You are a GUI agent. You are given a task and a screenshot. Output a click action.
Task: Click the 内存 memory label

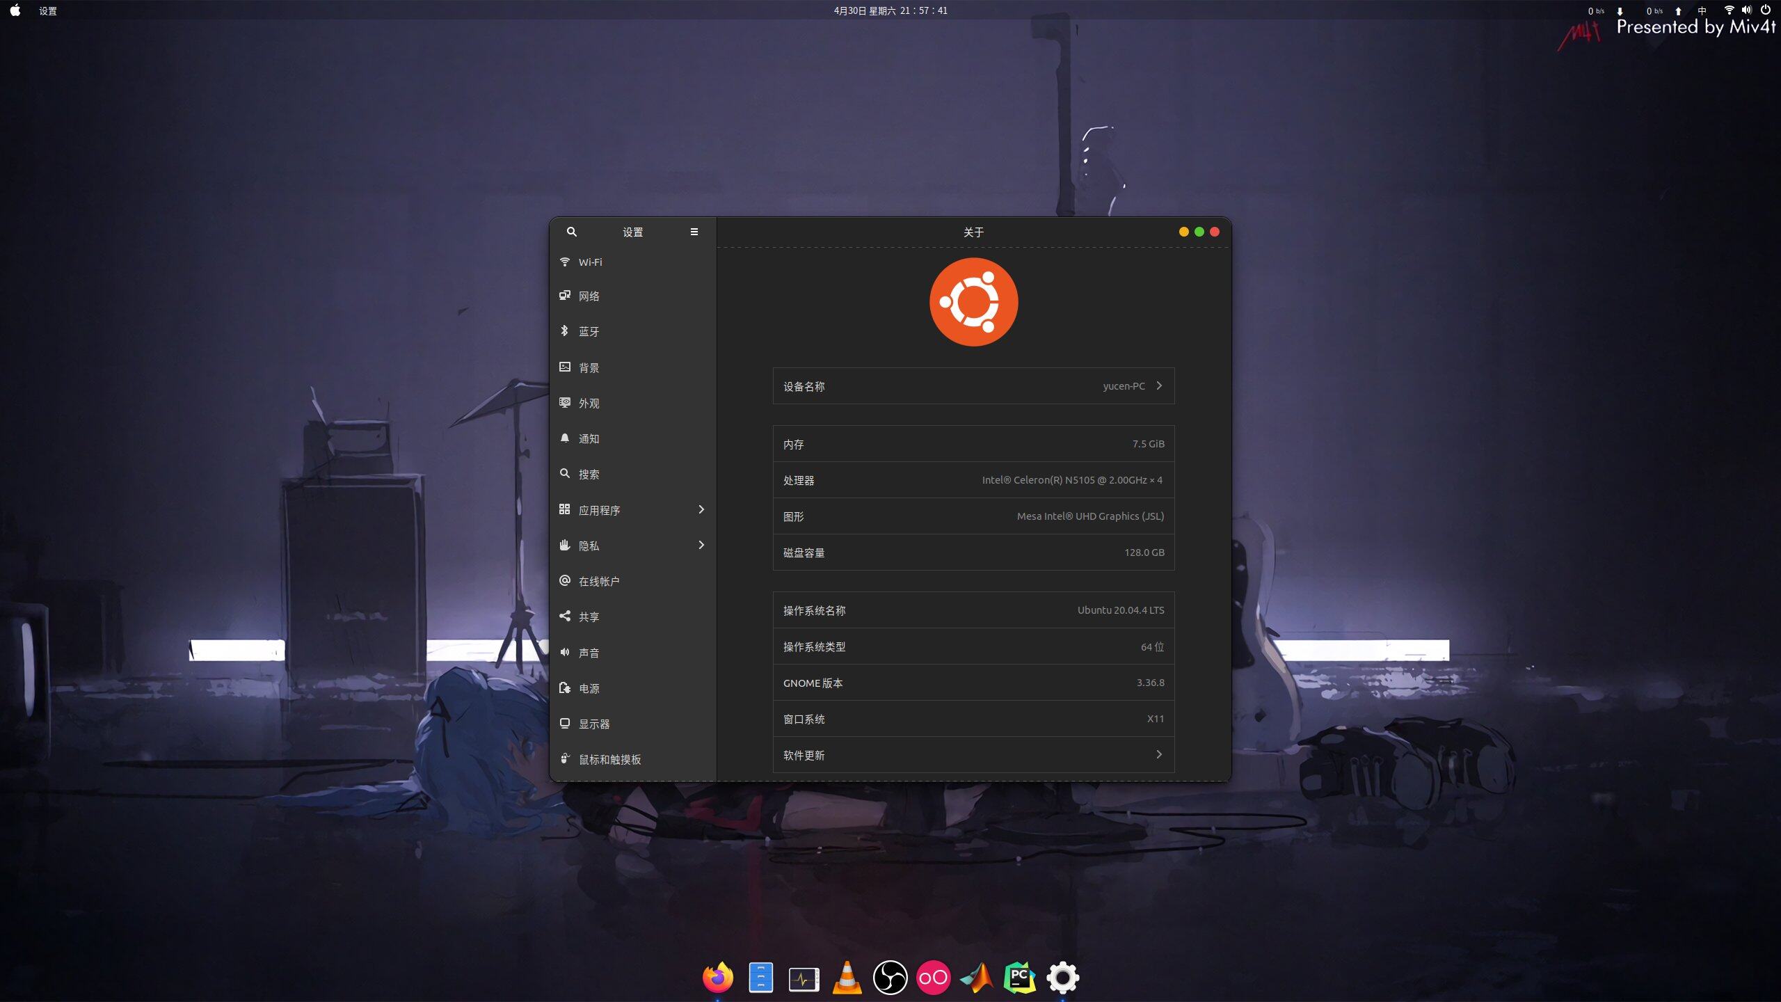click(x=794, y=445)
